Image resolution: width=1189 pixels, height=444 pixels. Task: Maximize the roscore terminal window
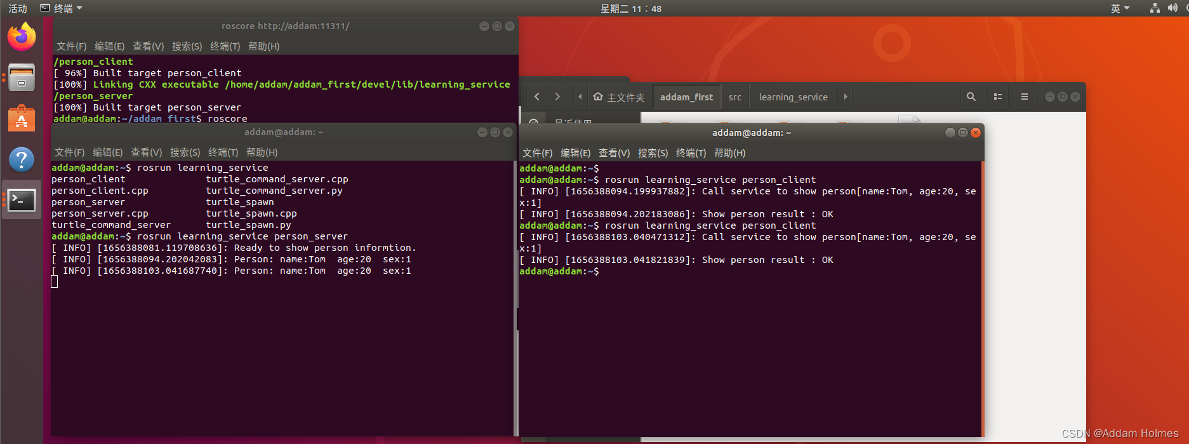coord(497,26)
